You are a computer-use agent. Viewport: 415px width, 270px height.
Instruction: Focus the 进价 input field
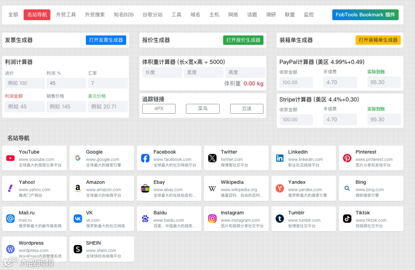pos(25,83)
